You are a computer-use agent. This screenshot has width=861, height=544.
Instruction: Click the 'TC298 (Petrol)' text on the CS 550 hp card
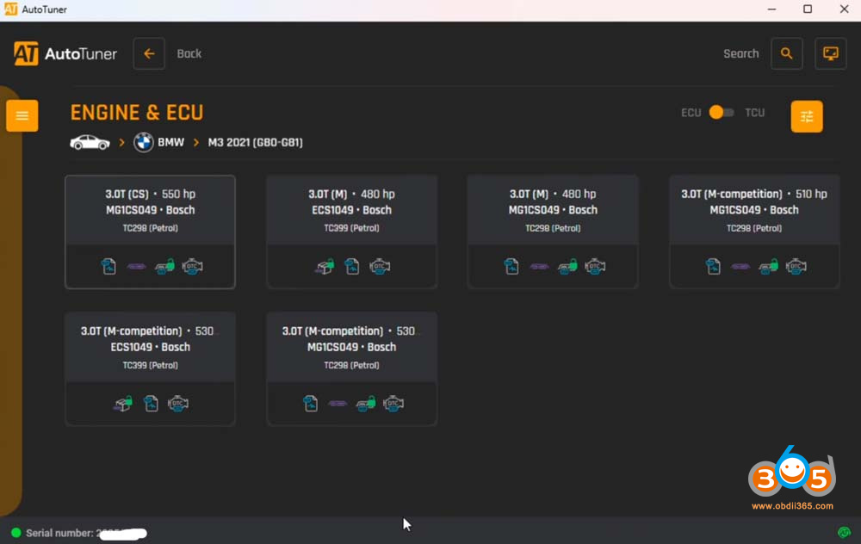(150, 228)
